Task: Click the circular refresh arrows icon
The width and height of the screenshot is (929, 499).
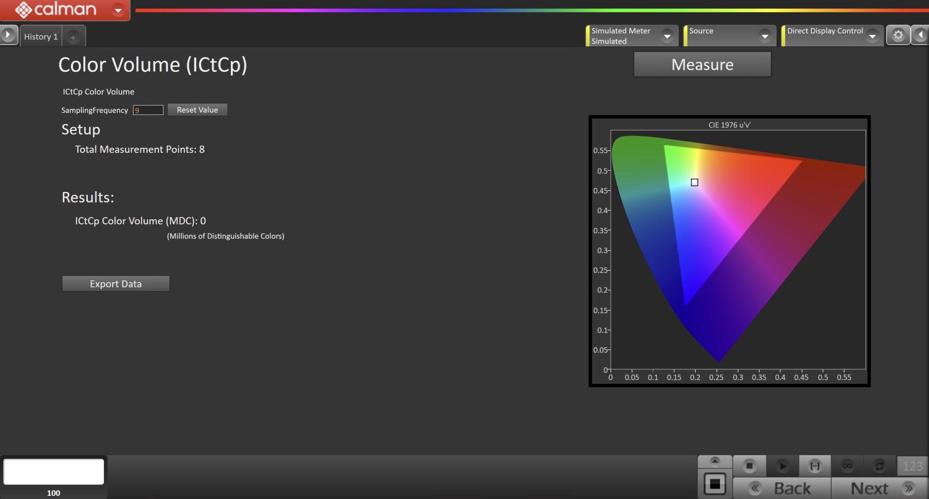Action: click(x=879, y=466)
